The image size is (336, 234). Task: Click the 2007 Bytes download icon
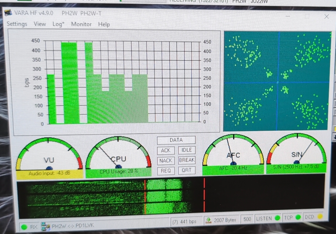coord(209,220)
